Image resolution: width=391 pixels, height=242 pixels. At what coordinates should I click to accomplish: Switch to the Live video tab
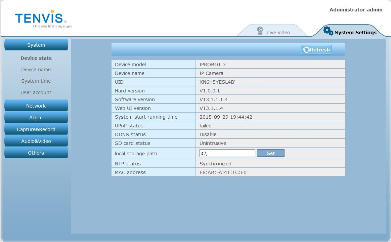pos(278,33)
